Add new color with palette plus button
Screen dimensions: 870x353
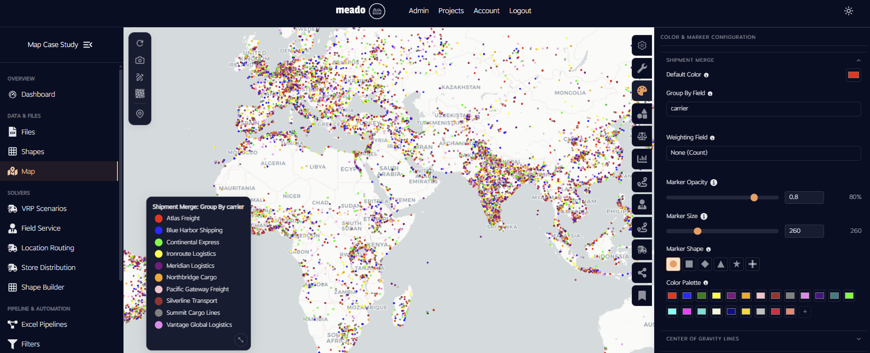[x=805, y=311]
